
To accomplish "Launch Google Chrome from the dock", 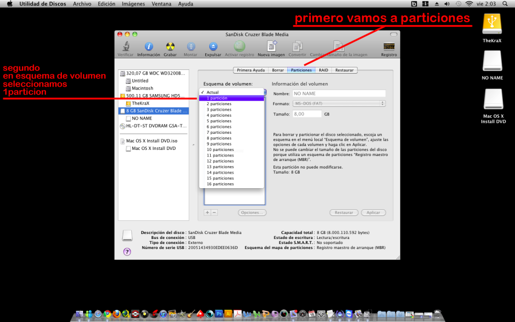I will [108, 314].
